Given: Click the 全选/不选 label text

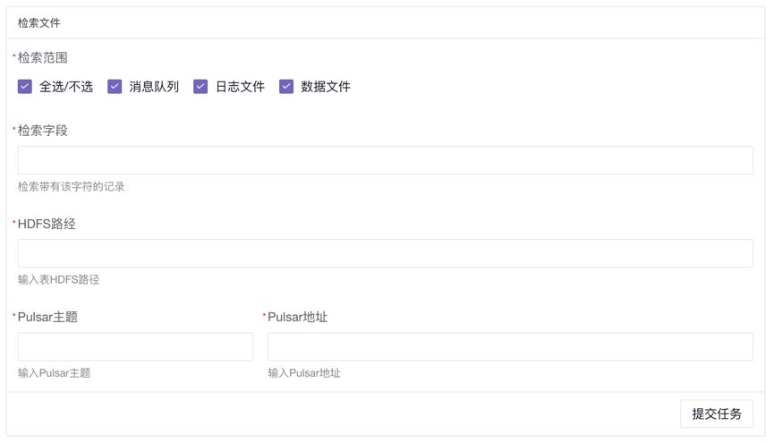Looking at the screenshot, I should (66, 87).
